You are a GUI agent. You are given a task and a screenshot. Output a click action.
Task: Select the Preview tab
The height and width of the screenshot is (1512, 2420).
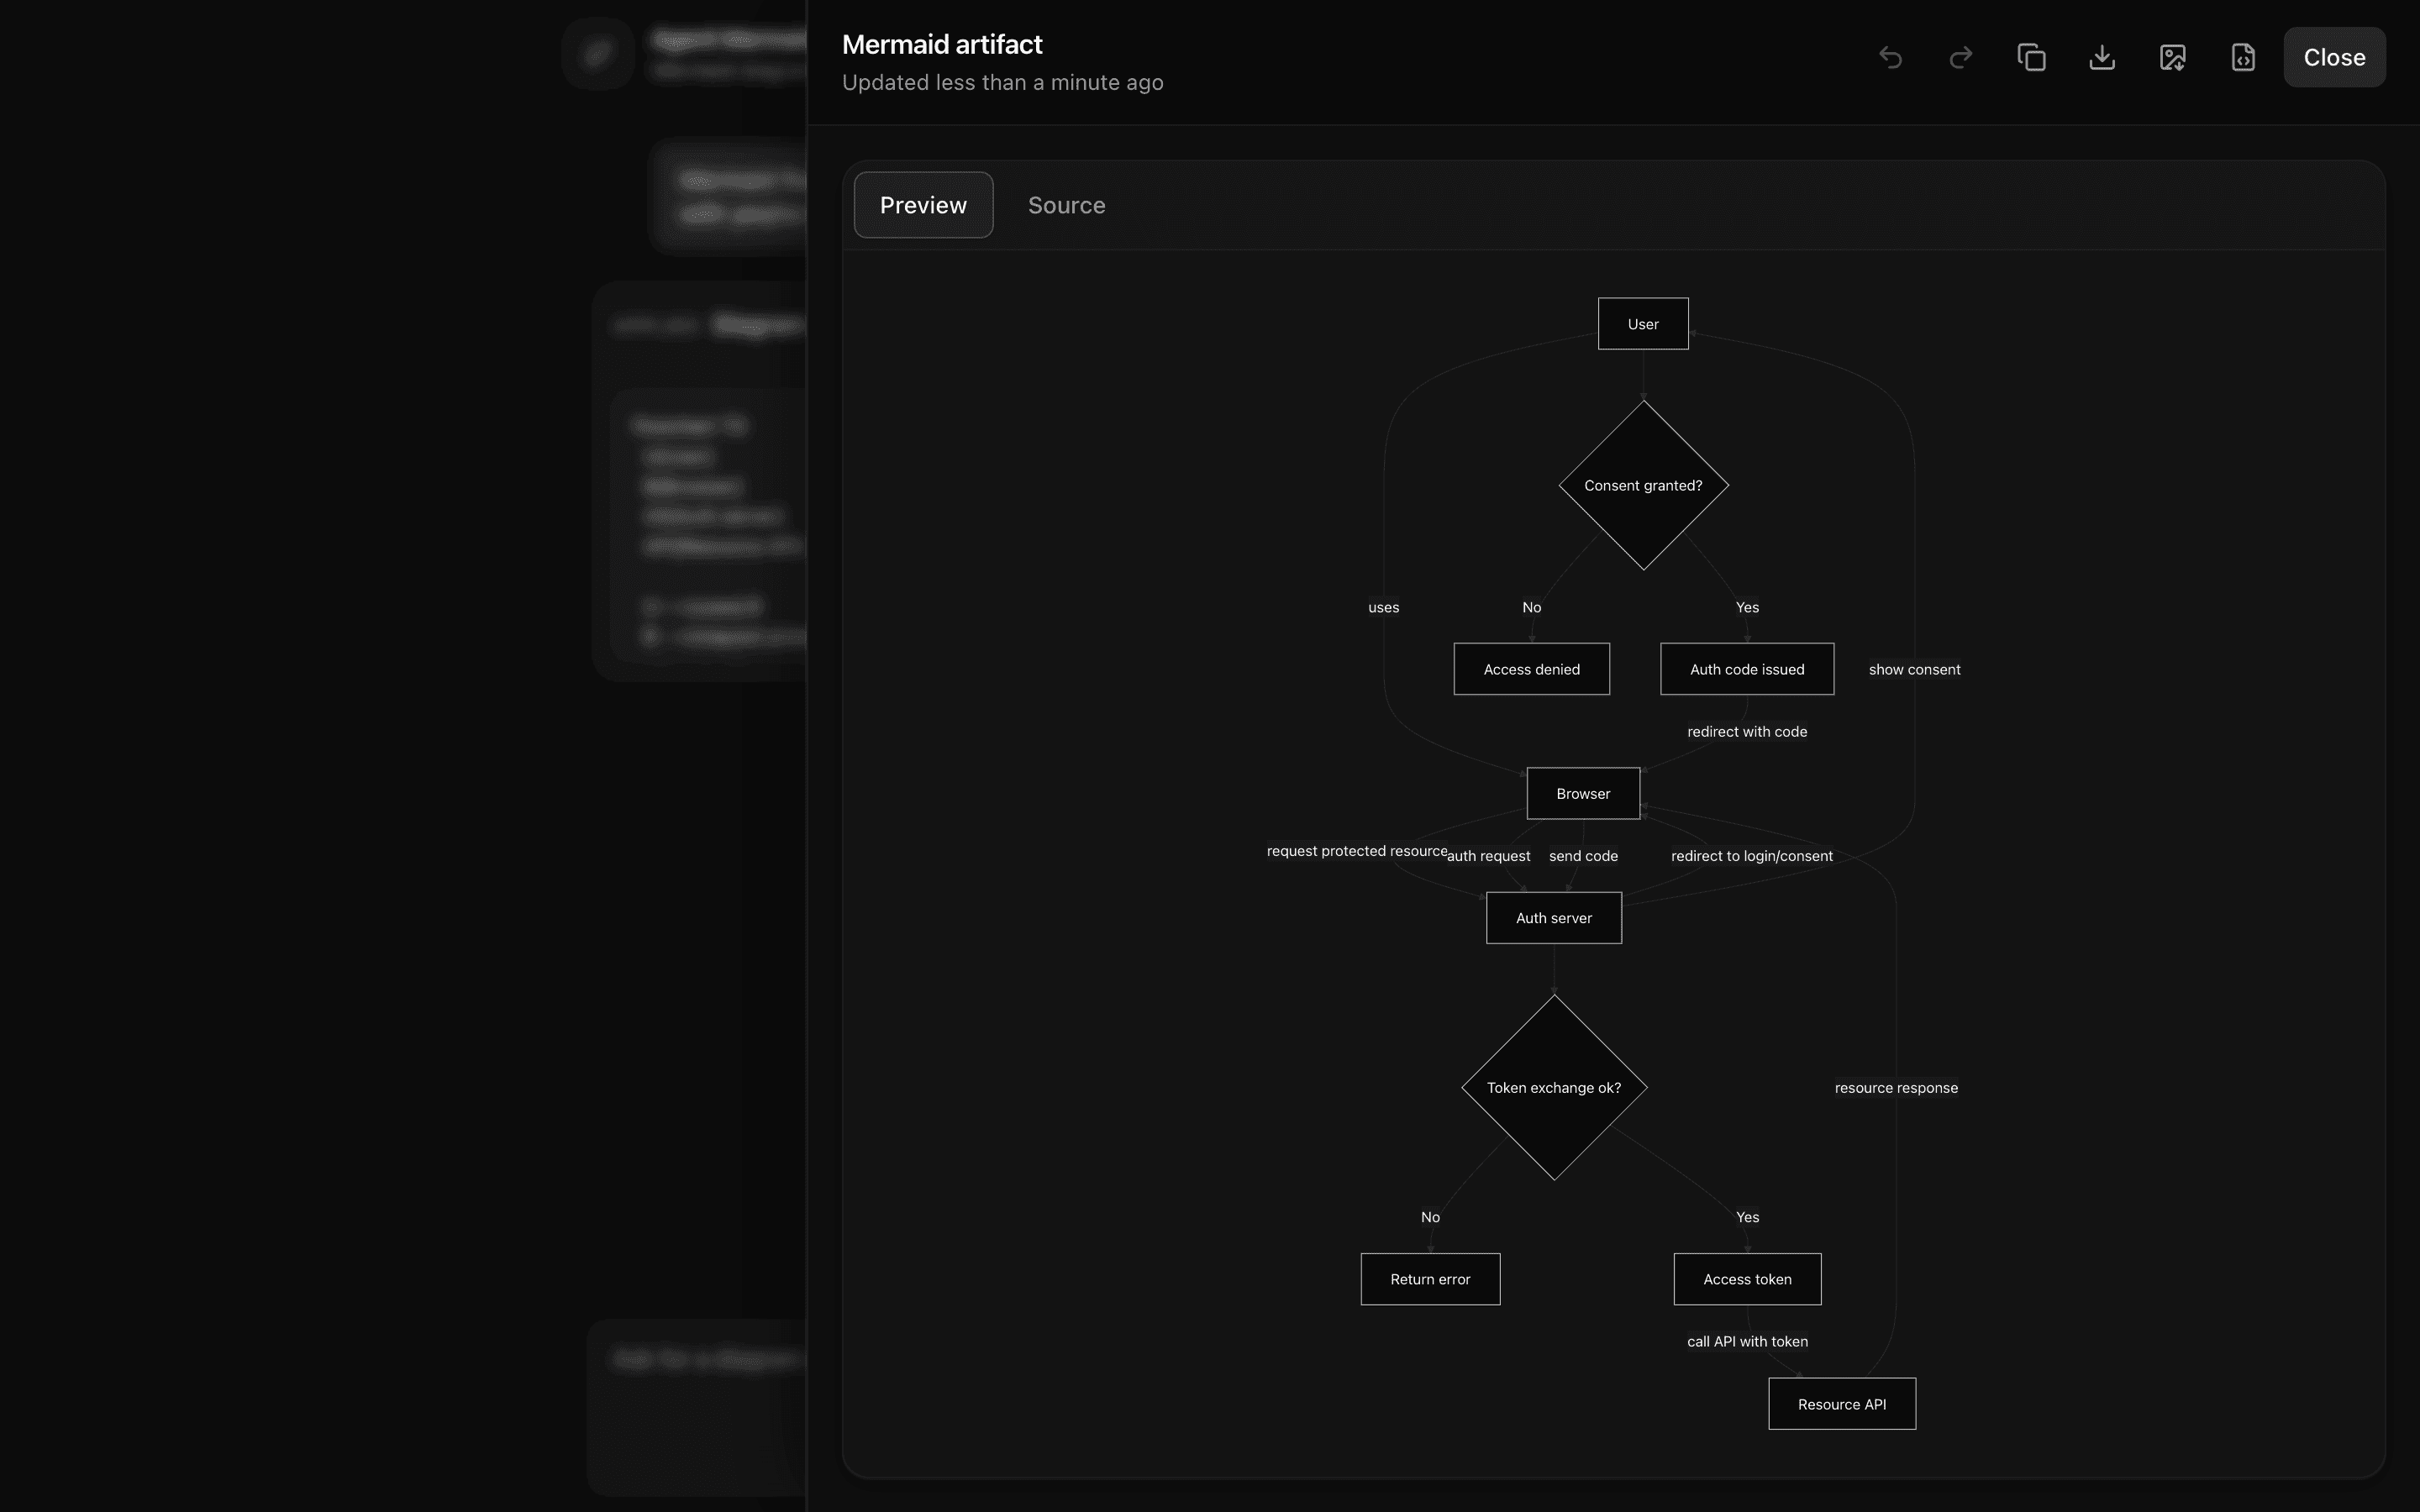(x=923, y=205)
